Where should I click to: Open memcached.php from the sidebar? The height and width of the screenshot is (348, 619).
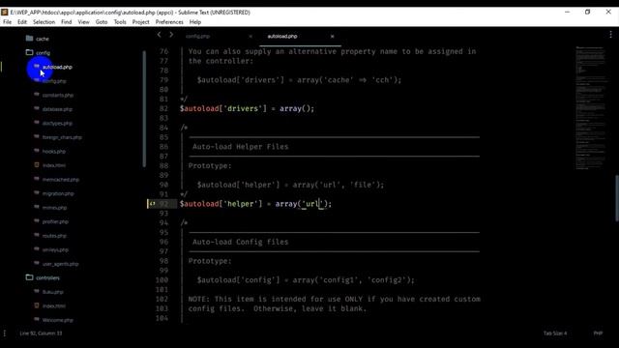(x=61, y=180)
